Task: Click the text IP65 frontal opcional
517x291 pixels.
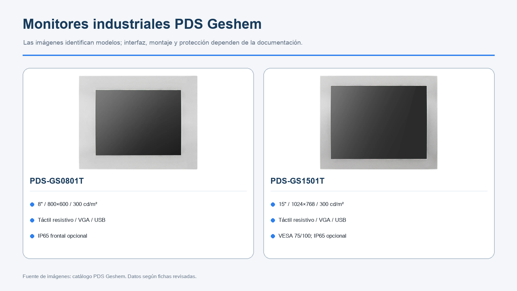Action: [x=62, y=236]
